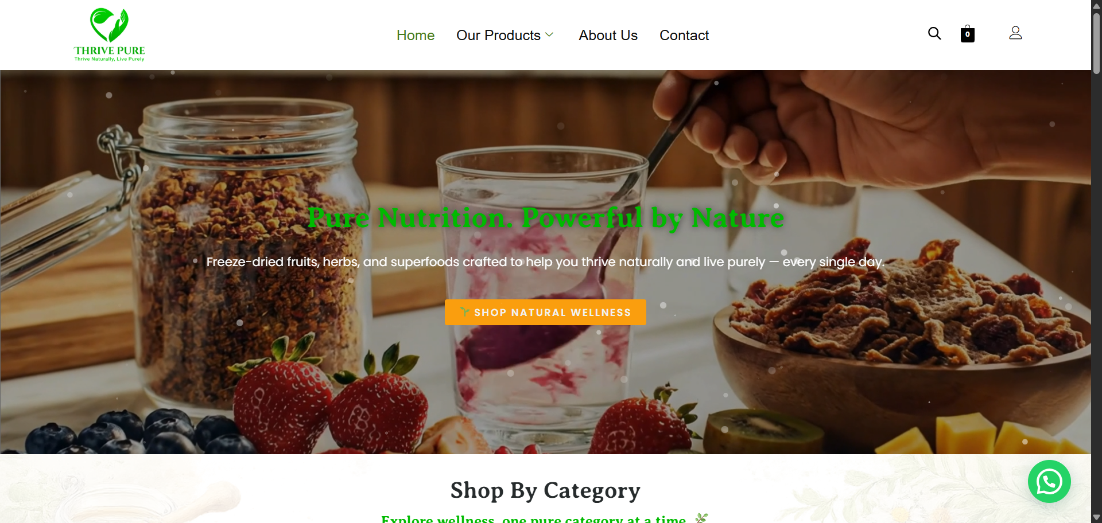
Task: Open the search magnifier icon
Action: coord(934,34)
